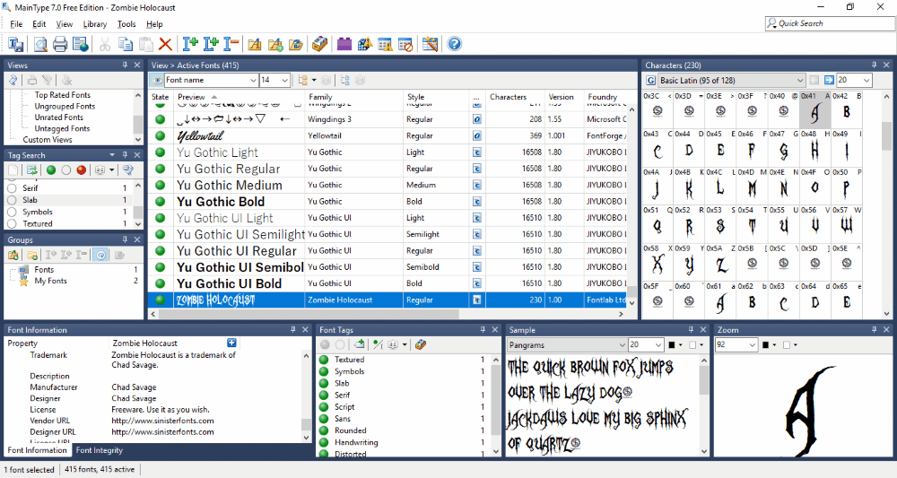Screen dimensions: 897x478
Task: Switch to the Font Integrity tab
Action: (x=100, y=450)
